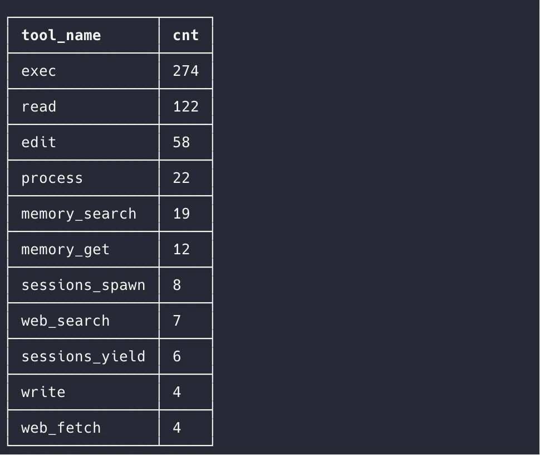The height and width of the screenshot is (455, 540).
Task: Select the count value 12
Action: pyautogui.click(x=181, y=250)
